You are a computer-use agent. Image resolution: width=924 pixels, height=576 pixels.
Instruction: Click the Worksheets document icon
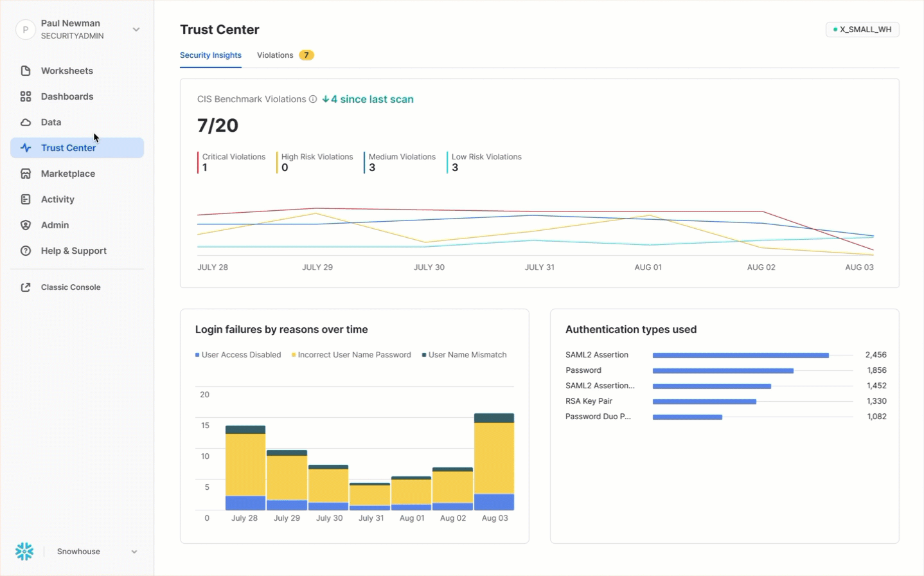pos(26,71)
